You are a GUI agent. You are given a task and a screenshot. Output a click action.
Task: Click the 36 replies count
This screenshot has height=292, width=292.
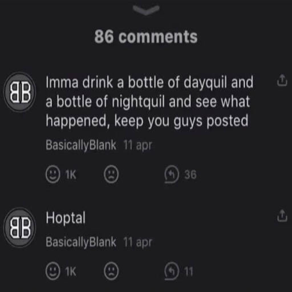tap(190, 175)
